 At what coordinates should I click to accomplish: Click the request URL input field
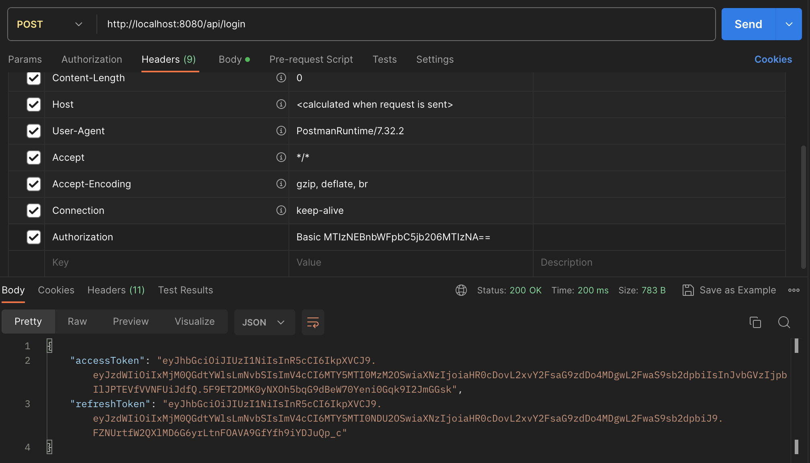(x=402, y=24)
